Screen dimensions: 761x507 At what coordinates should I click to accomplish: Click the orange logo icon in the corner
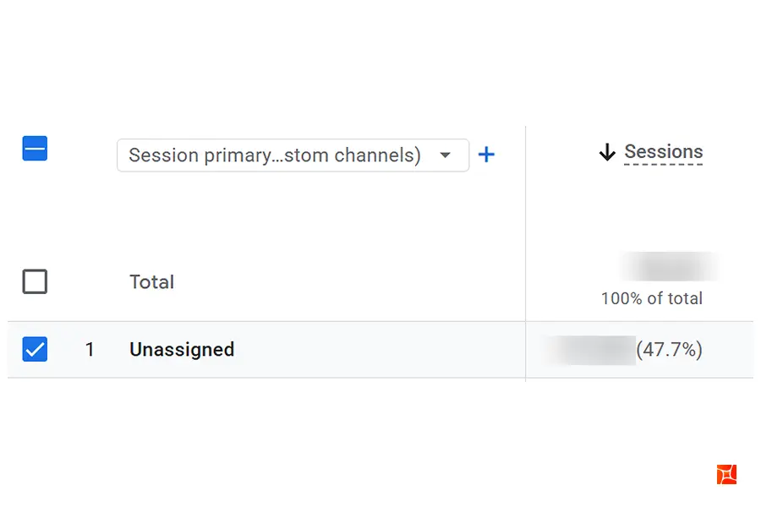(726, 474)
